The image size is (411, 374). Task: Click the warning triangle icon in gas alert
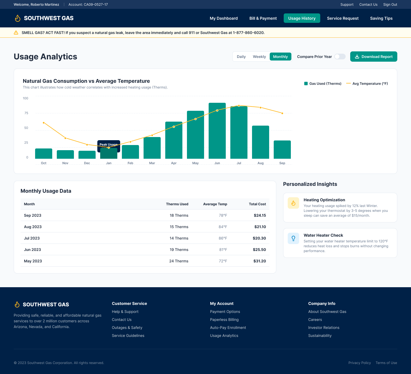tap(16, 33)
